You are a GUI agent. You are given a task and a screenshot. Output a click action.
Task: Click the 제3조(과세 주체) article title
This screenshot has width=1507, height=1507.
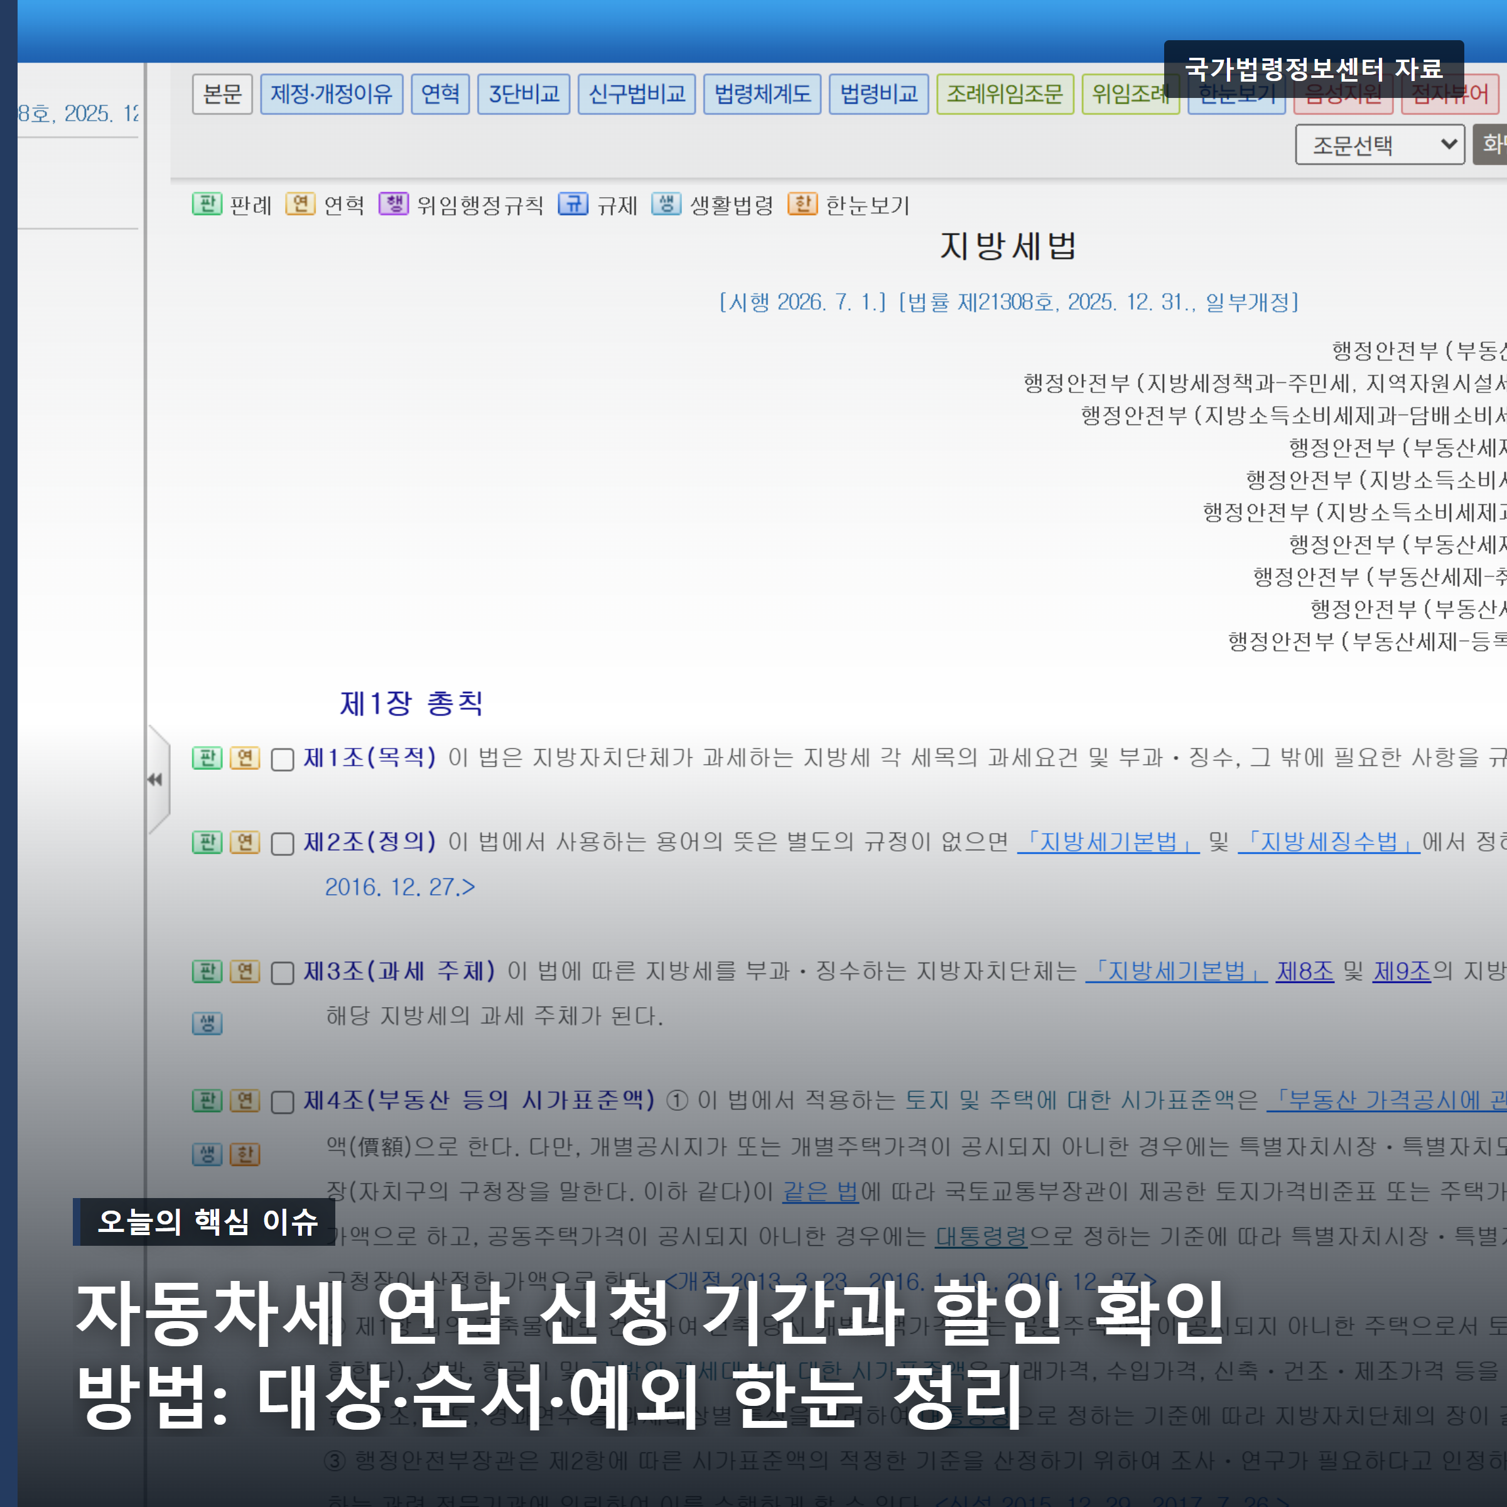399,971
